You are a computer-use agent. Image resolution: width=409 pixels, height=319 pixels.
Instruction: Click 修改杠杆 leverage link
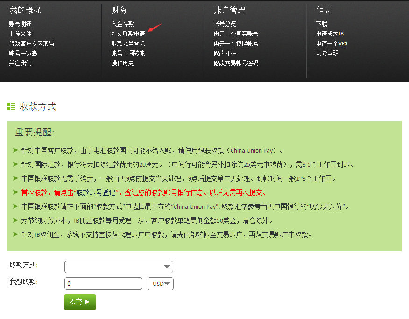point(225,53)
